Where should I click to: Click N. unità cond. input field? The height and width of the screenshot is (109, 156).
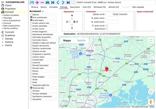point(112,22)
